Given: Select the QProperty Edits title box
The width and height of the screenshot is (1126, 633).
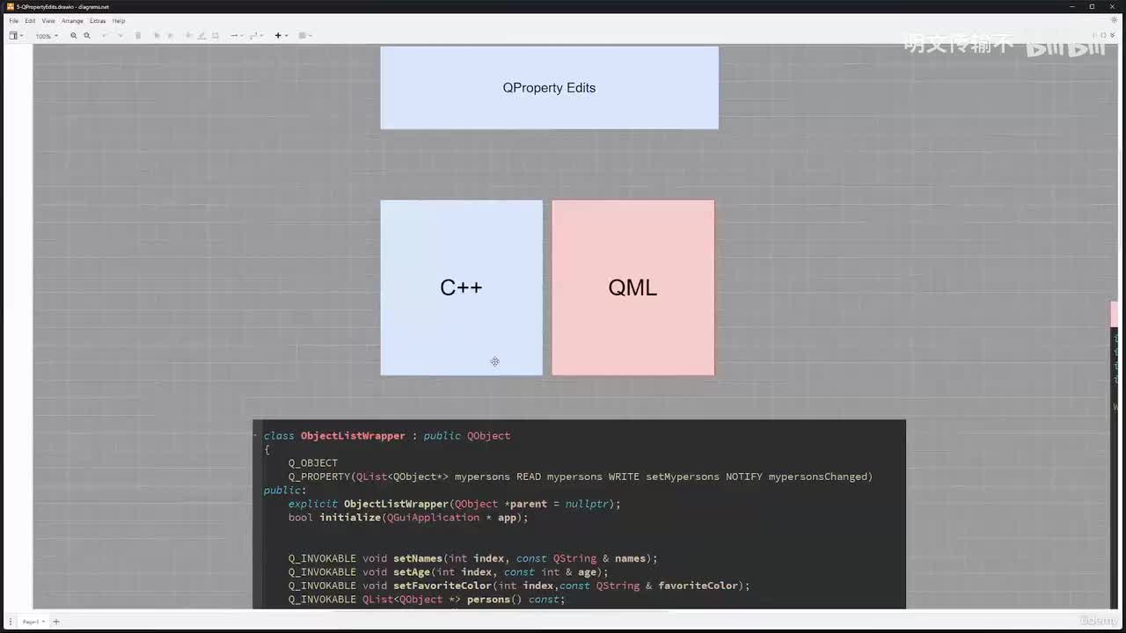Looking at the screenshot, I should [549, 88].
